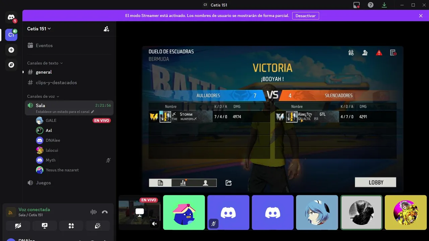Image resolution: width=429 pixels, height=241 pixels.
Task: Click the friends add icon in game header
Action: (365, 53)
